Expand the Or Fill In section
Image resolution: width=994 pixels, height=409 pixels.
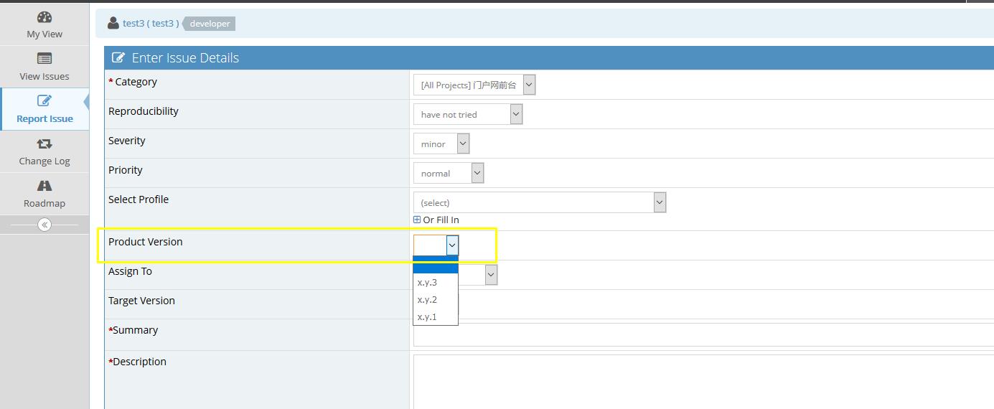click(x=417, y=220)
